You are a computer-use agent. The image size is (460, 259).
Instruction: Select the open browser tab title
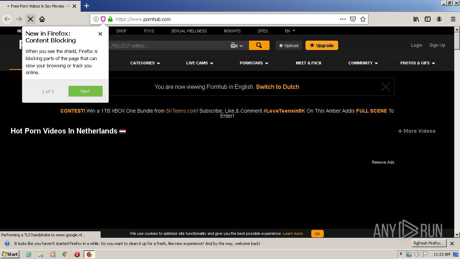click(40, 6)
